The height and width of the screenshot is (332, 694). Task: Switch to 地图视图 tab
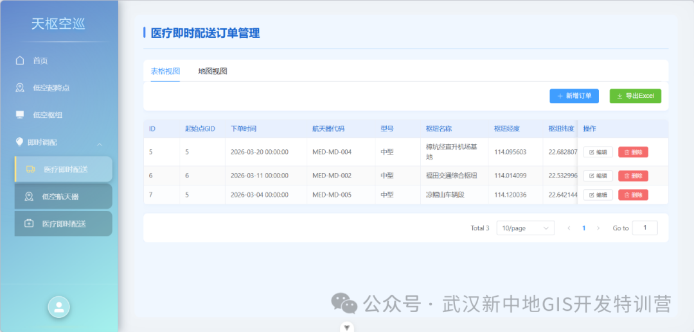point(213,72)
